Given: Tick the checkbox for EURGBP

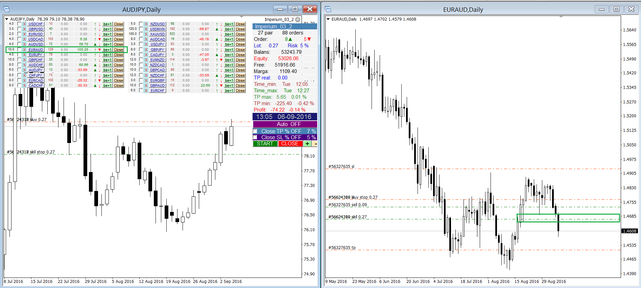Looking at the screenshot, I should [141, 80].
